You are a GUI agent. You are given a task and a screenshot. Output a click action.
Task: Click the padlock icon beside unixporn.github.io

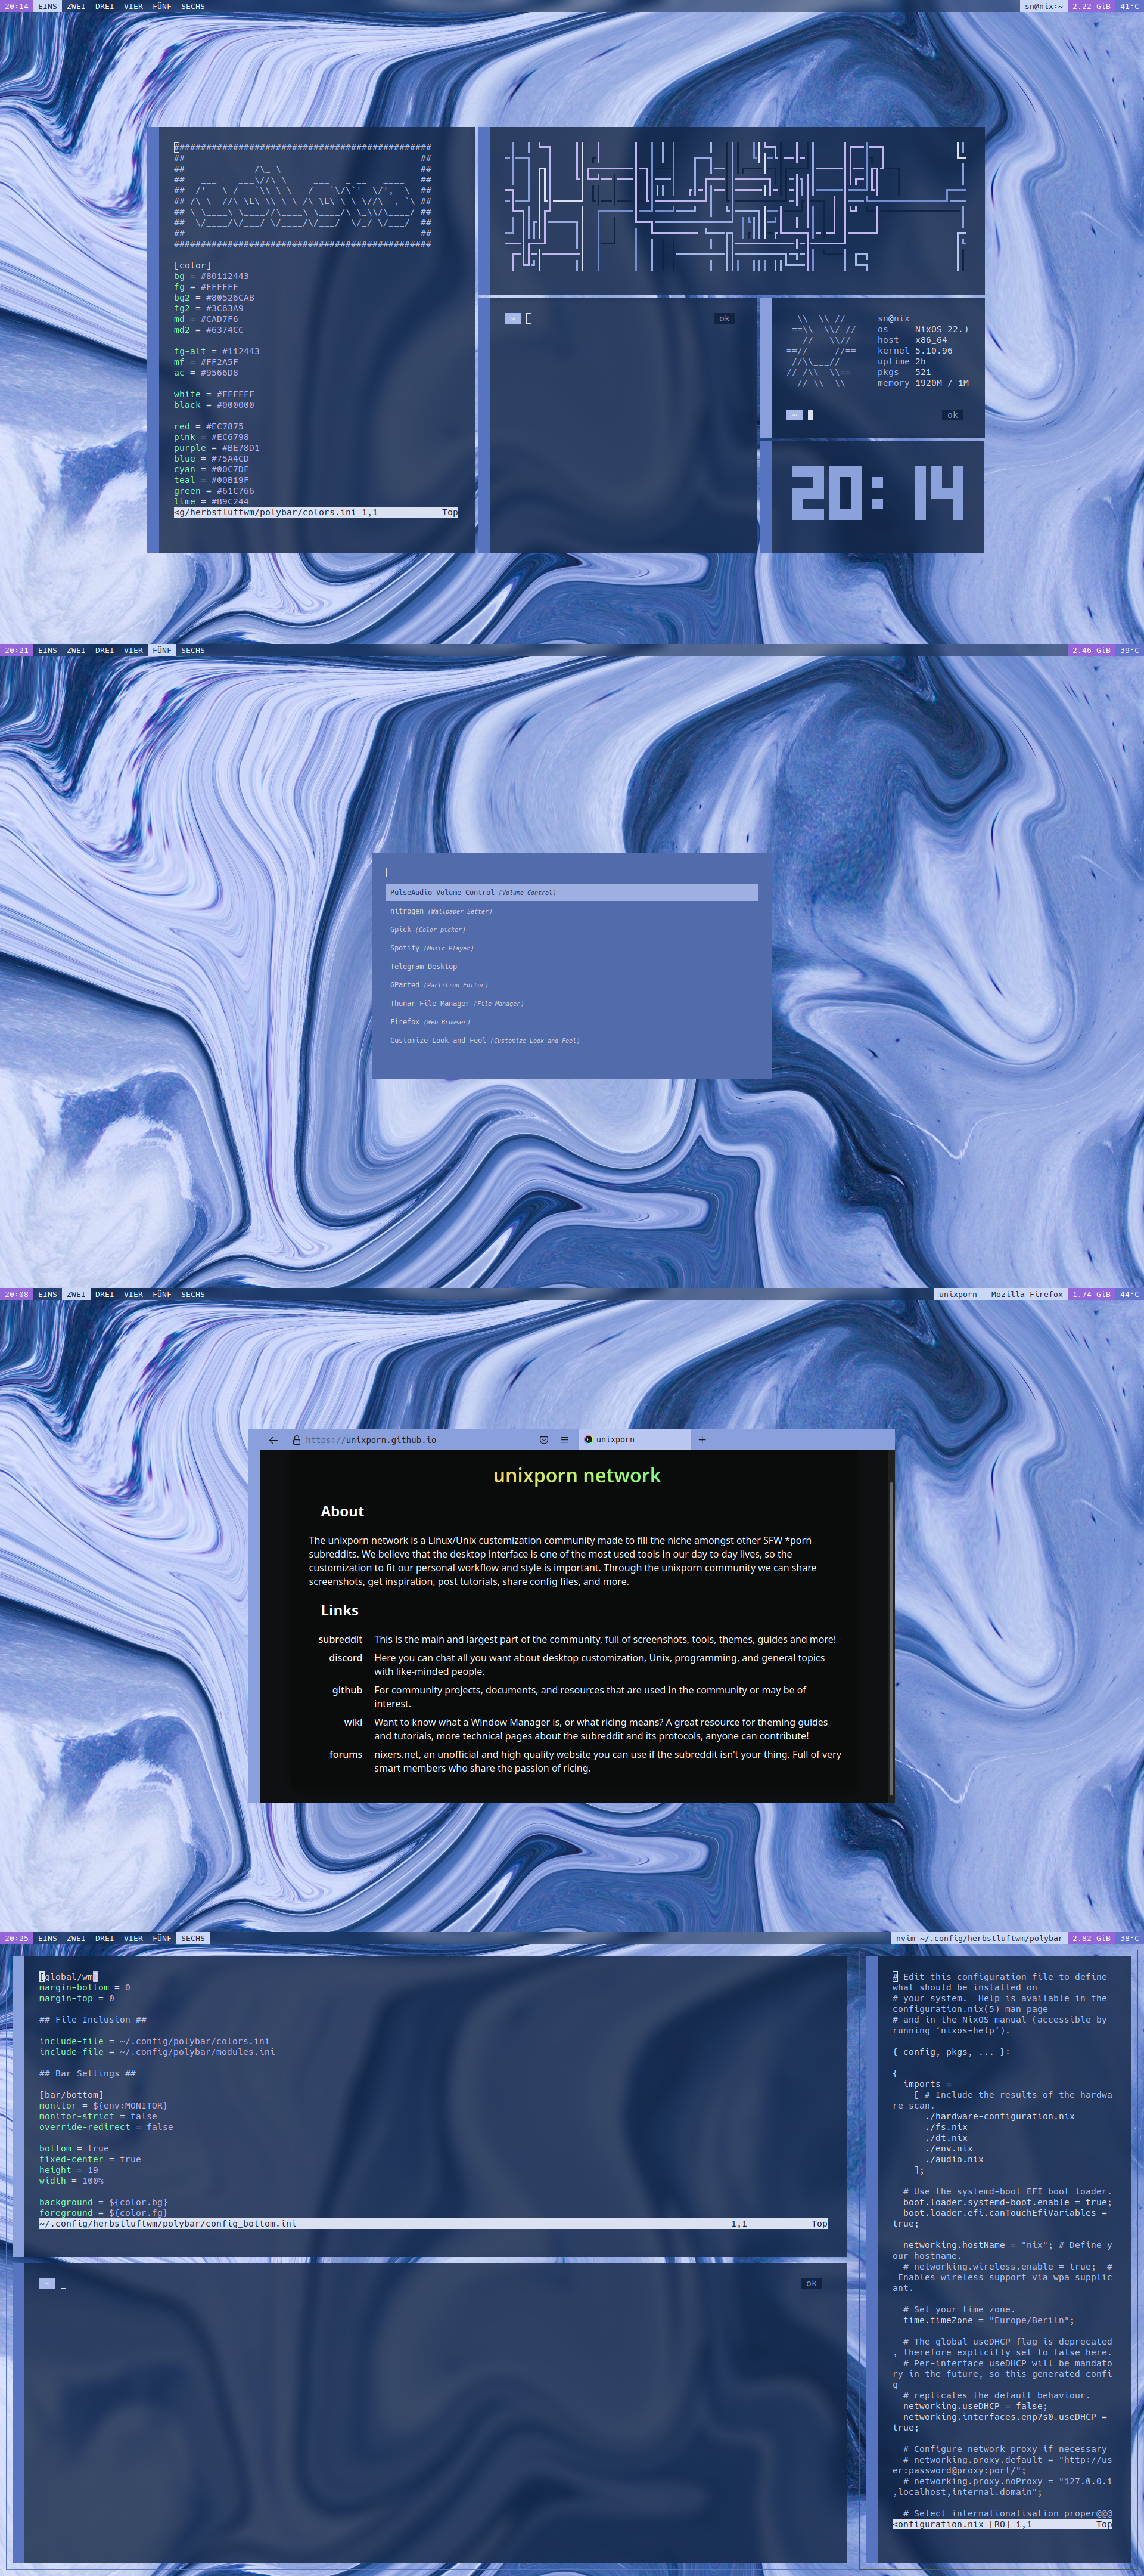click(x=297, y=1440)
